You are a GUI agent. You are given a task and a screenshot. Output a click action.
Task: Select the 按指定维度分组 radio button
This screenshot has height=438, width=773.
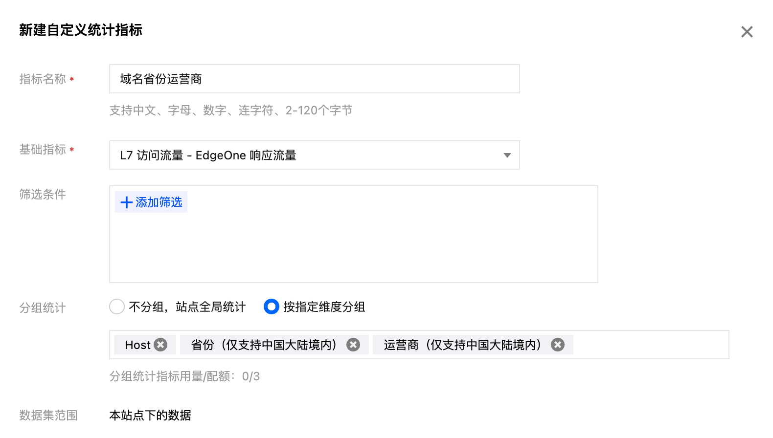tap(272, 307)
